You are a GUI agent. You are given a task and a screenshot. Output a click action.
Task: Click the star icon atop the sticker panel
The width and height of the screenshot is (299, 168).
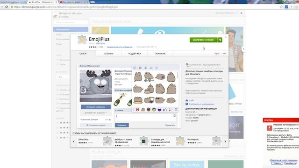coord(140,68)
